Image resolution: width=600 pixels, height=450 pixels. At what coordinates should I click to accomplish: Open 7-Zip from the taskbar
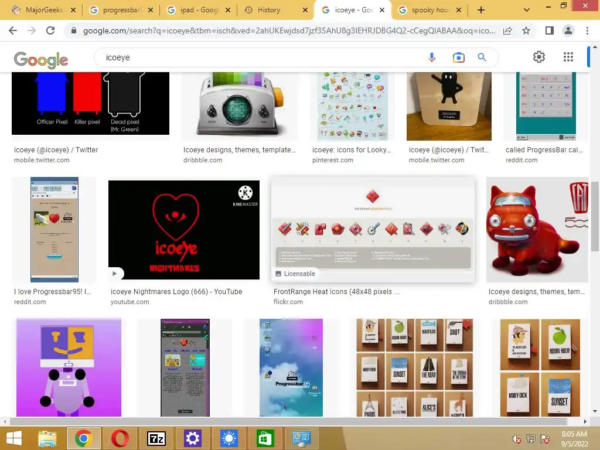point(156,438)
